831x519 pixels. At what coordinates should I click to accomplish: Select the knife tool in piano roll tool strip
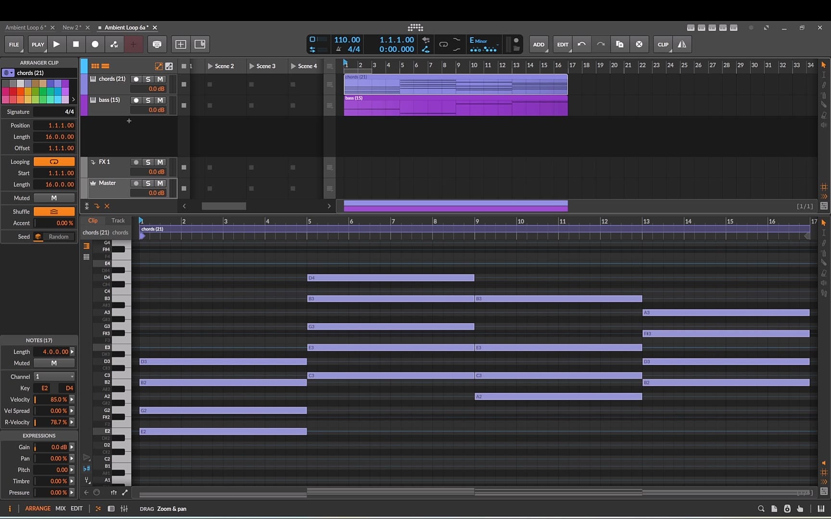[824, 262]
